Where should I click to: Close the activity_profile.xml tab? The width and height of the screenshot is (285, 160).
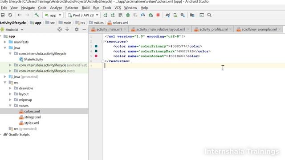click(x=231, y=29)
